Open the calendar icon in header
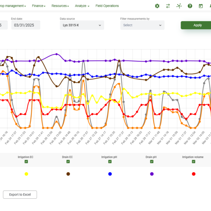Screen dimensions: 211x211 pos(201,6)
